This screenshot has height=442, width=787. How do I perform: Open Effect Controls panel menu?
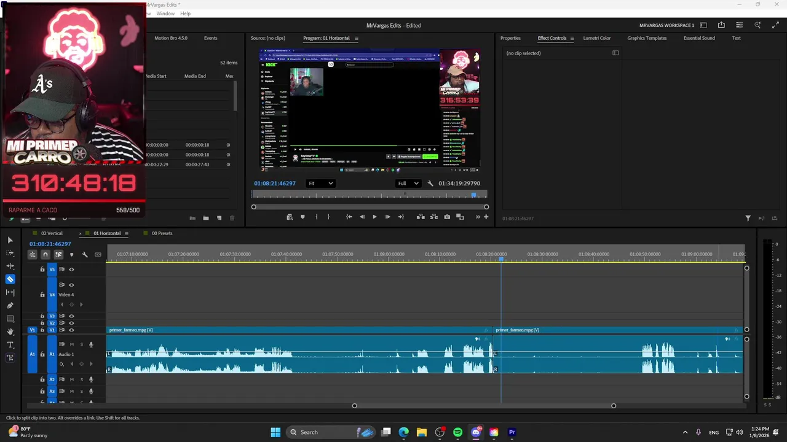coord(572,38)
